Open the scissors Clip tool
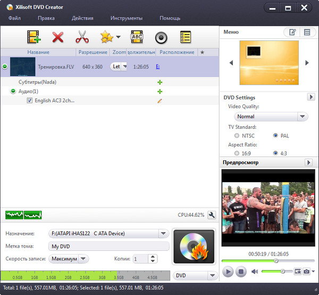319x295 pixels. coord(81,37)
